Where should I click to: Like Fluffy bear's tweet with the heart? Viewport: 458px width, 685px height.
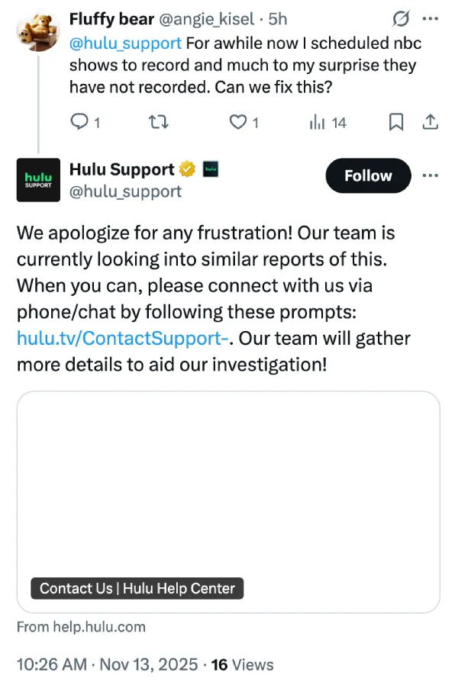[239, 121]
